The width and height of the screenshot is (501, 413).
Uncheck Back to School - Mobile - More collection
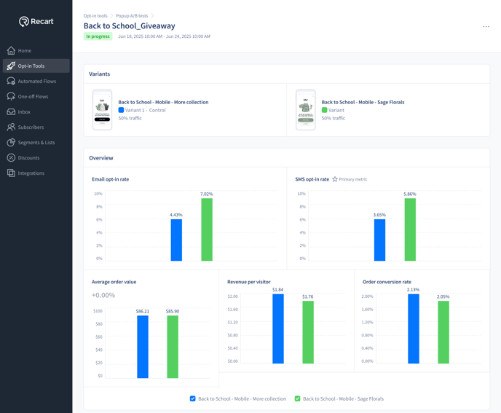[x=193, y=399]
